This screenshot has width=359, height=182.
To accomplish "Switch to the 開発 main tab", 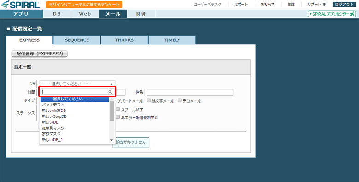I will [x=141, y=14].
